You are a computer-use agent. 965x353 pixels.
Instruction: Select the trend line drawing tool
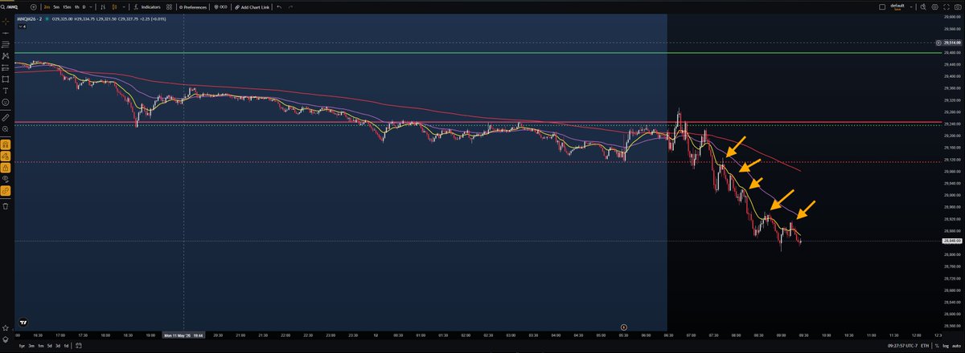tap(6, 33)
